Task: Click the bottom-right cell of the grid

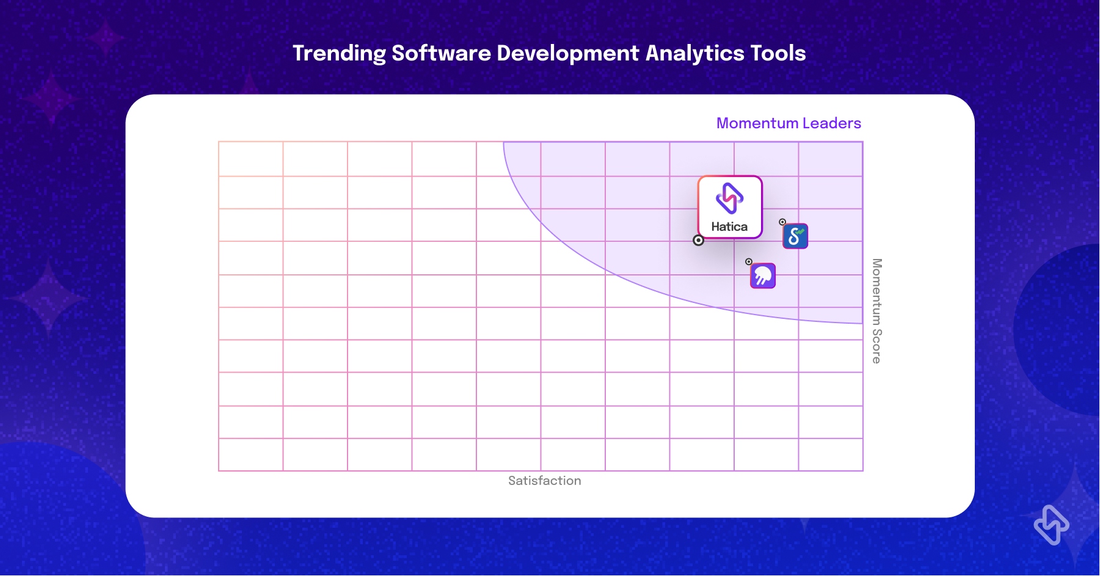Action: [x=831, y=454]
